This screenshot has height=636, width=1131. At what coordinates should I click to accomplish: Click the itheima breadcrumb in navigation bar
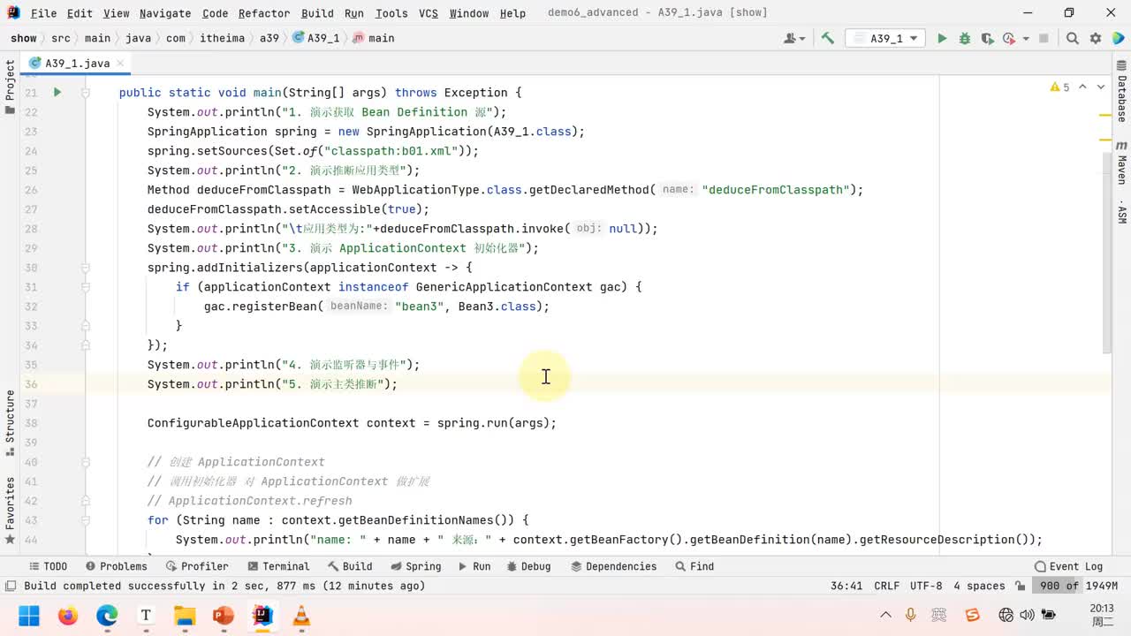(222, 38)
